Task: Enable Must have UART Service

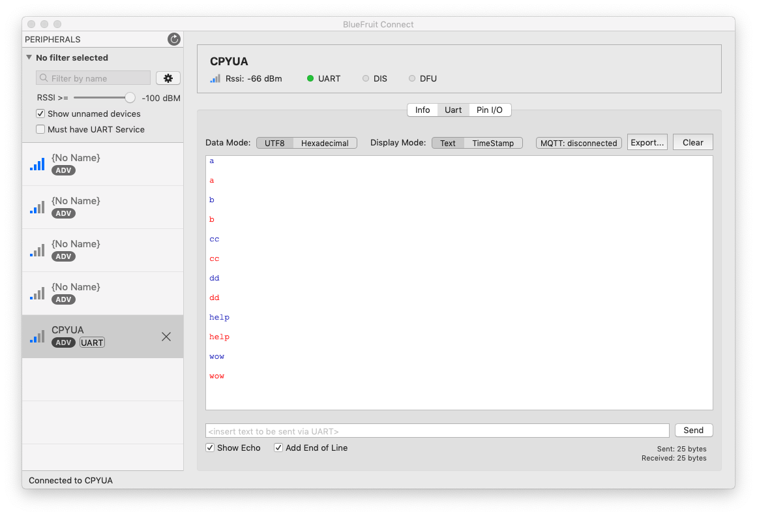Action: 40,129
